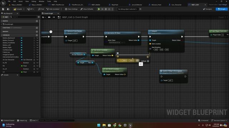
Task: Toggle visibility of FB variable
Action: (37, 66)
